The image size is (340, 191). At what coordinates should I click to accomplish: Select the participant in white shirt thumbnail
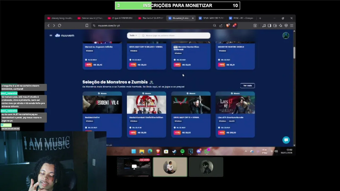pos(170,167)
